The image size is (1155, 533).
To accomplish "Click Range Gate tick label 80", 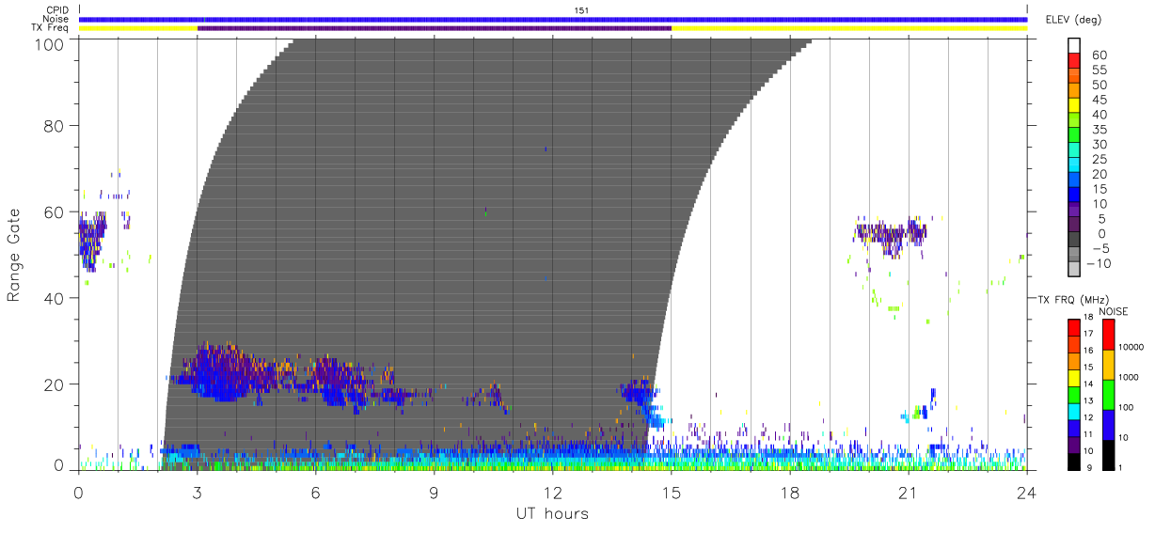I will coord(56,125).
